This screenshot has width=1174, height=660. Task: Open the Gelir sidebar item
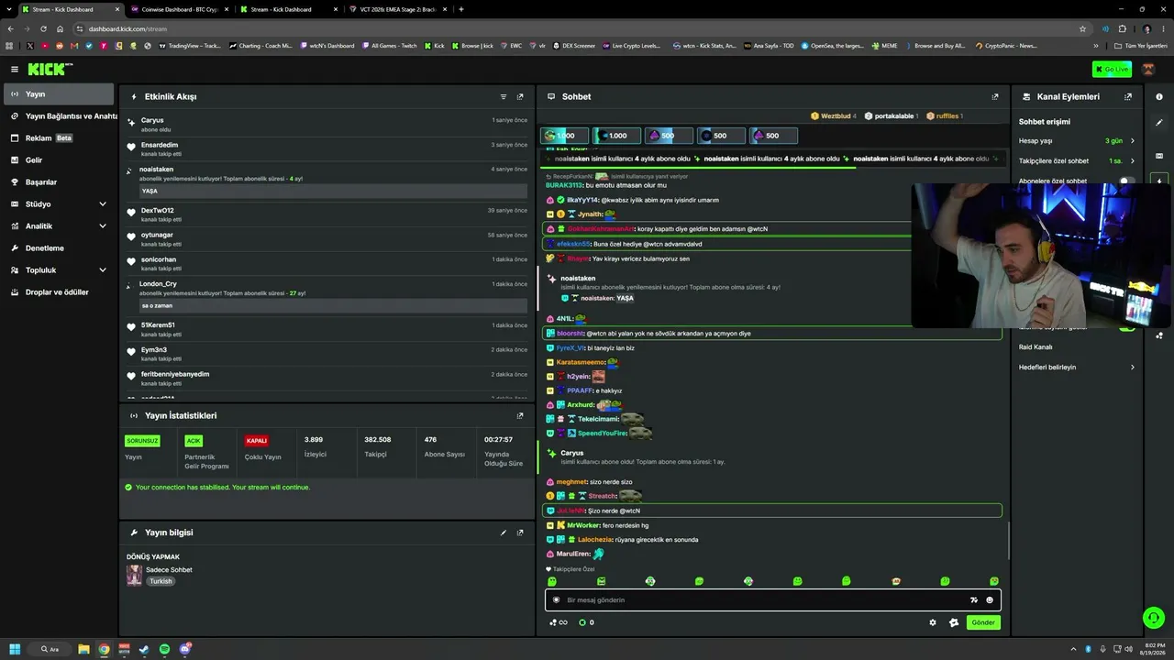click(60, 160)
